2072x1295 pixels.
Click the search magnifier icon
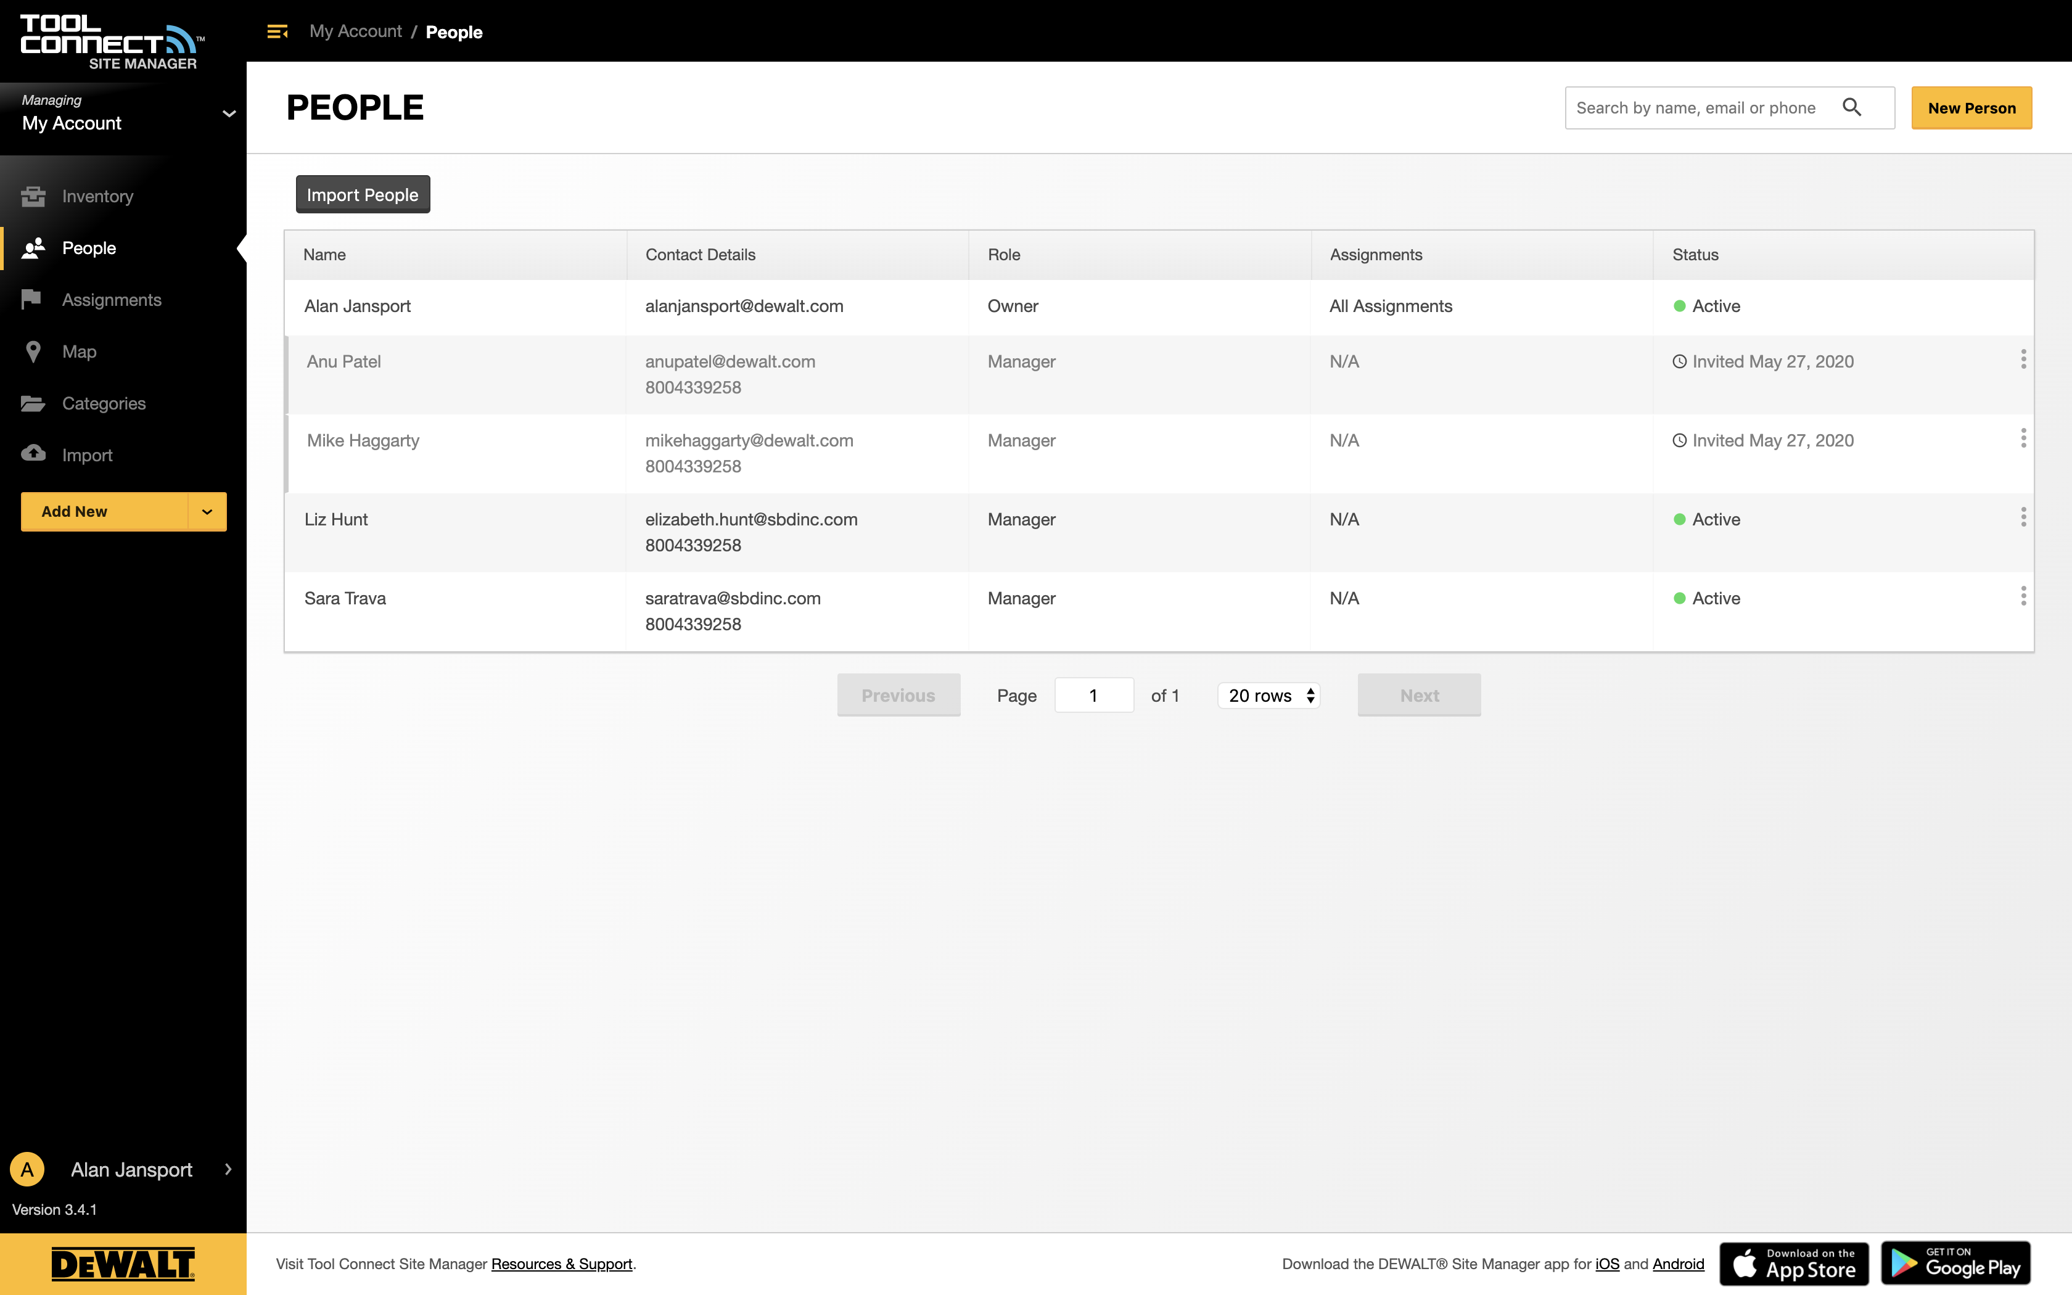pos(1852,107)
